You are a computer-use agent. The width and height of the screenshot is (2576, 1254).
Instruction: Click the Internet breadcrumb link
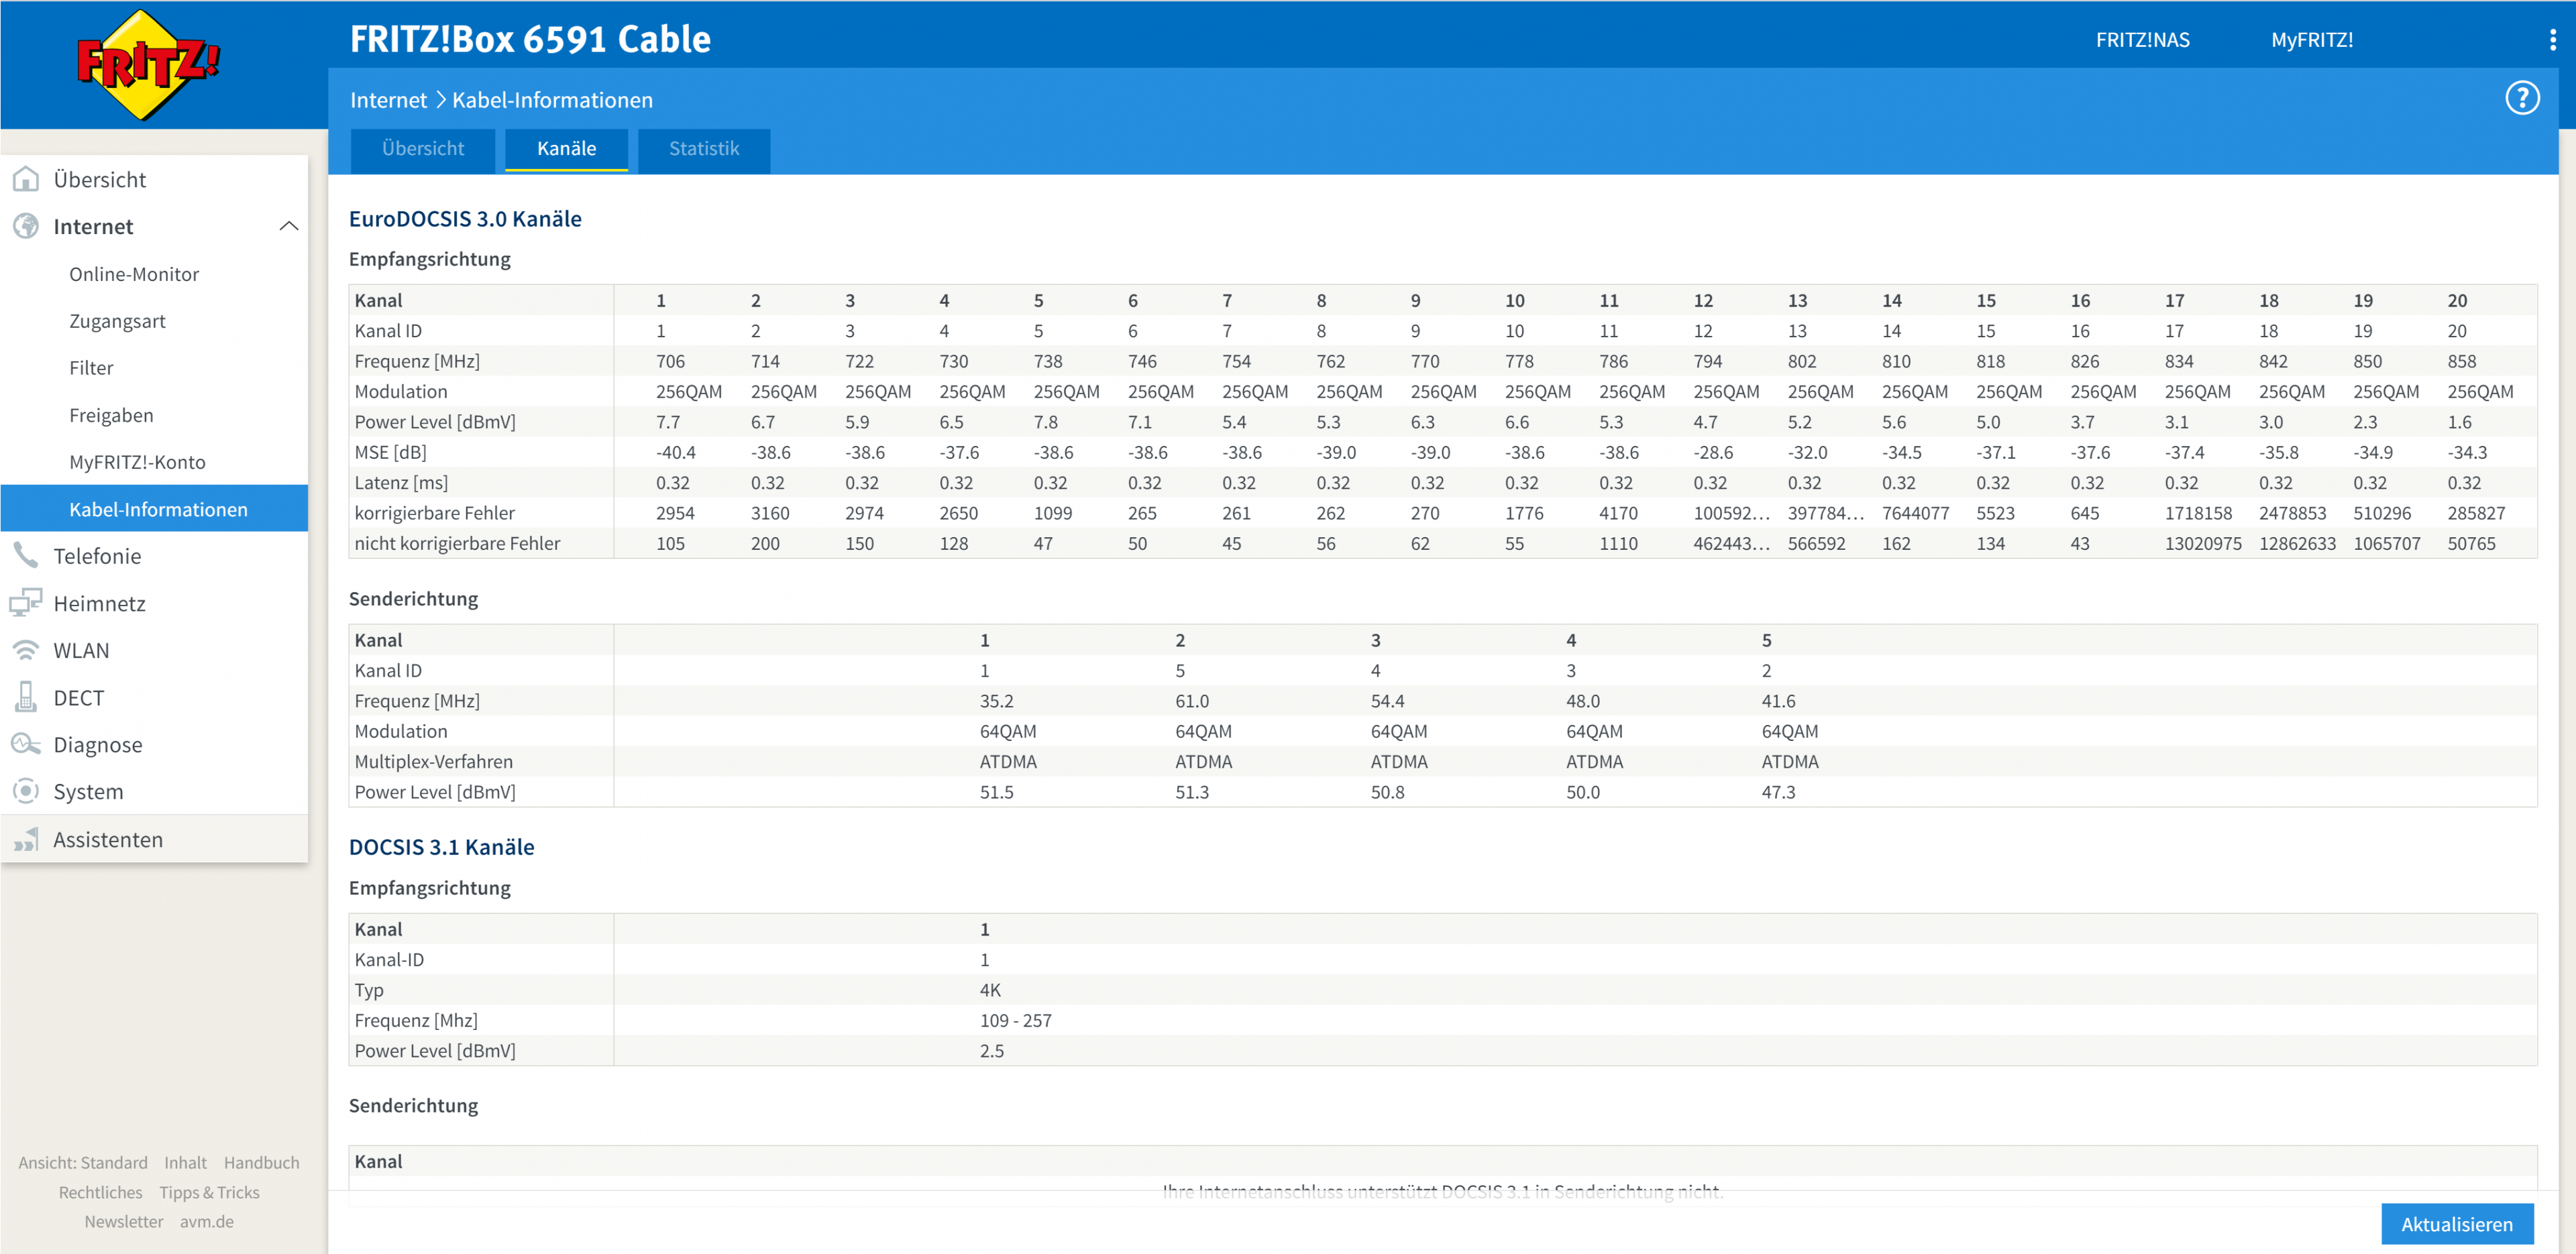(x=388, y=100)
